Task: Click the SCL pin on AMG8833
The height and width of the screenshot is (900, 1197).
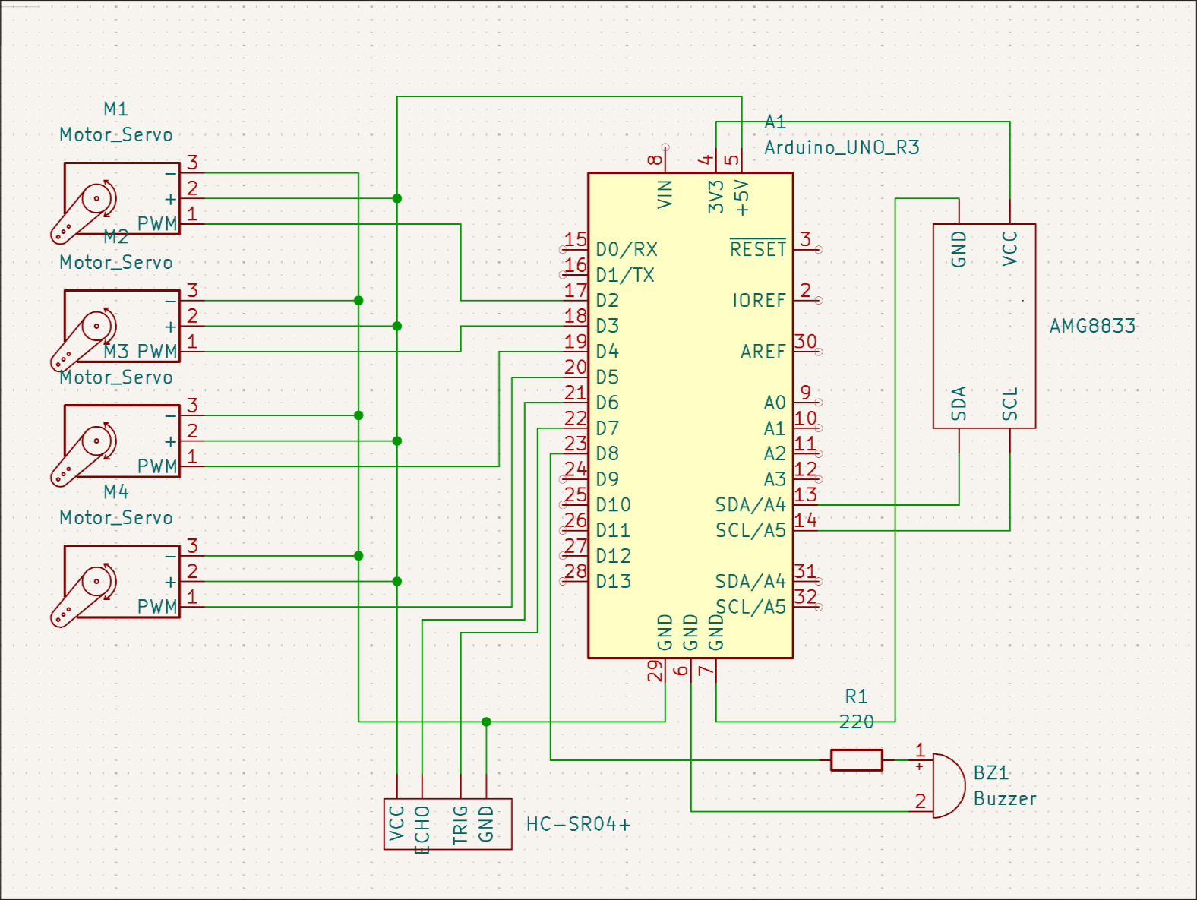Action: point(1009,404)
